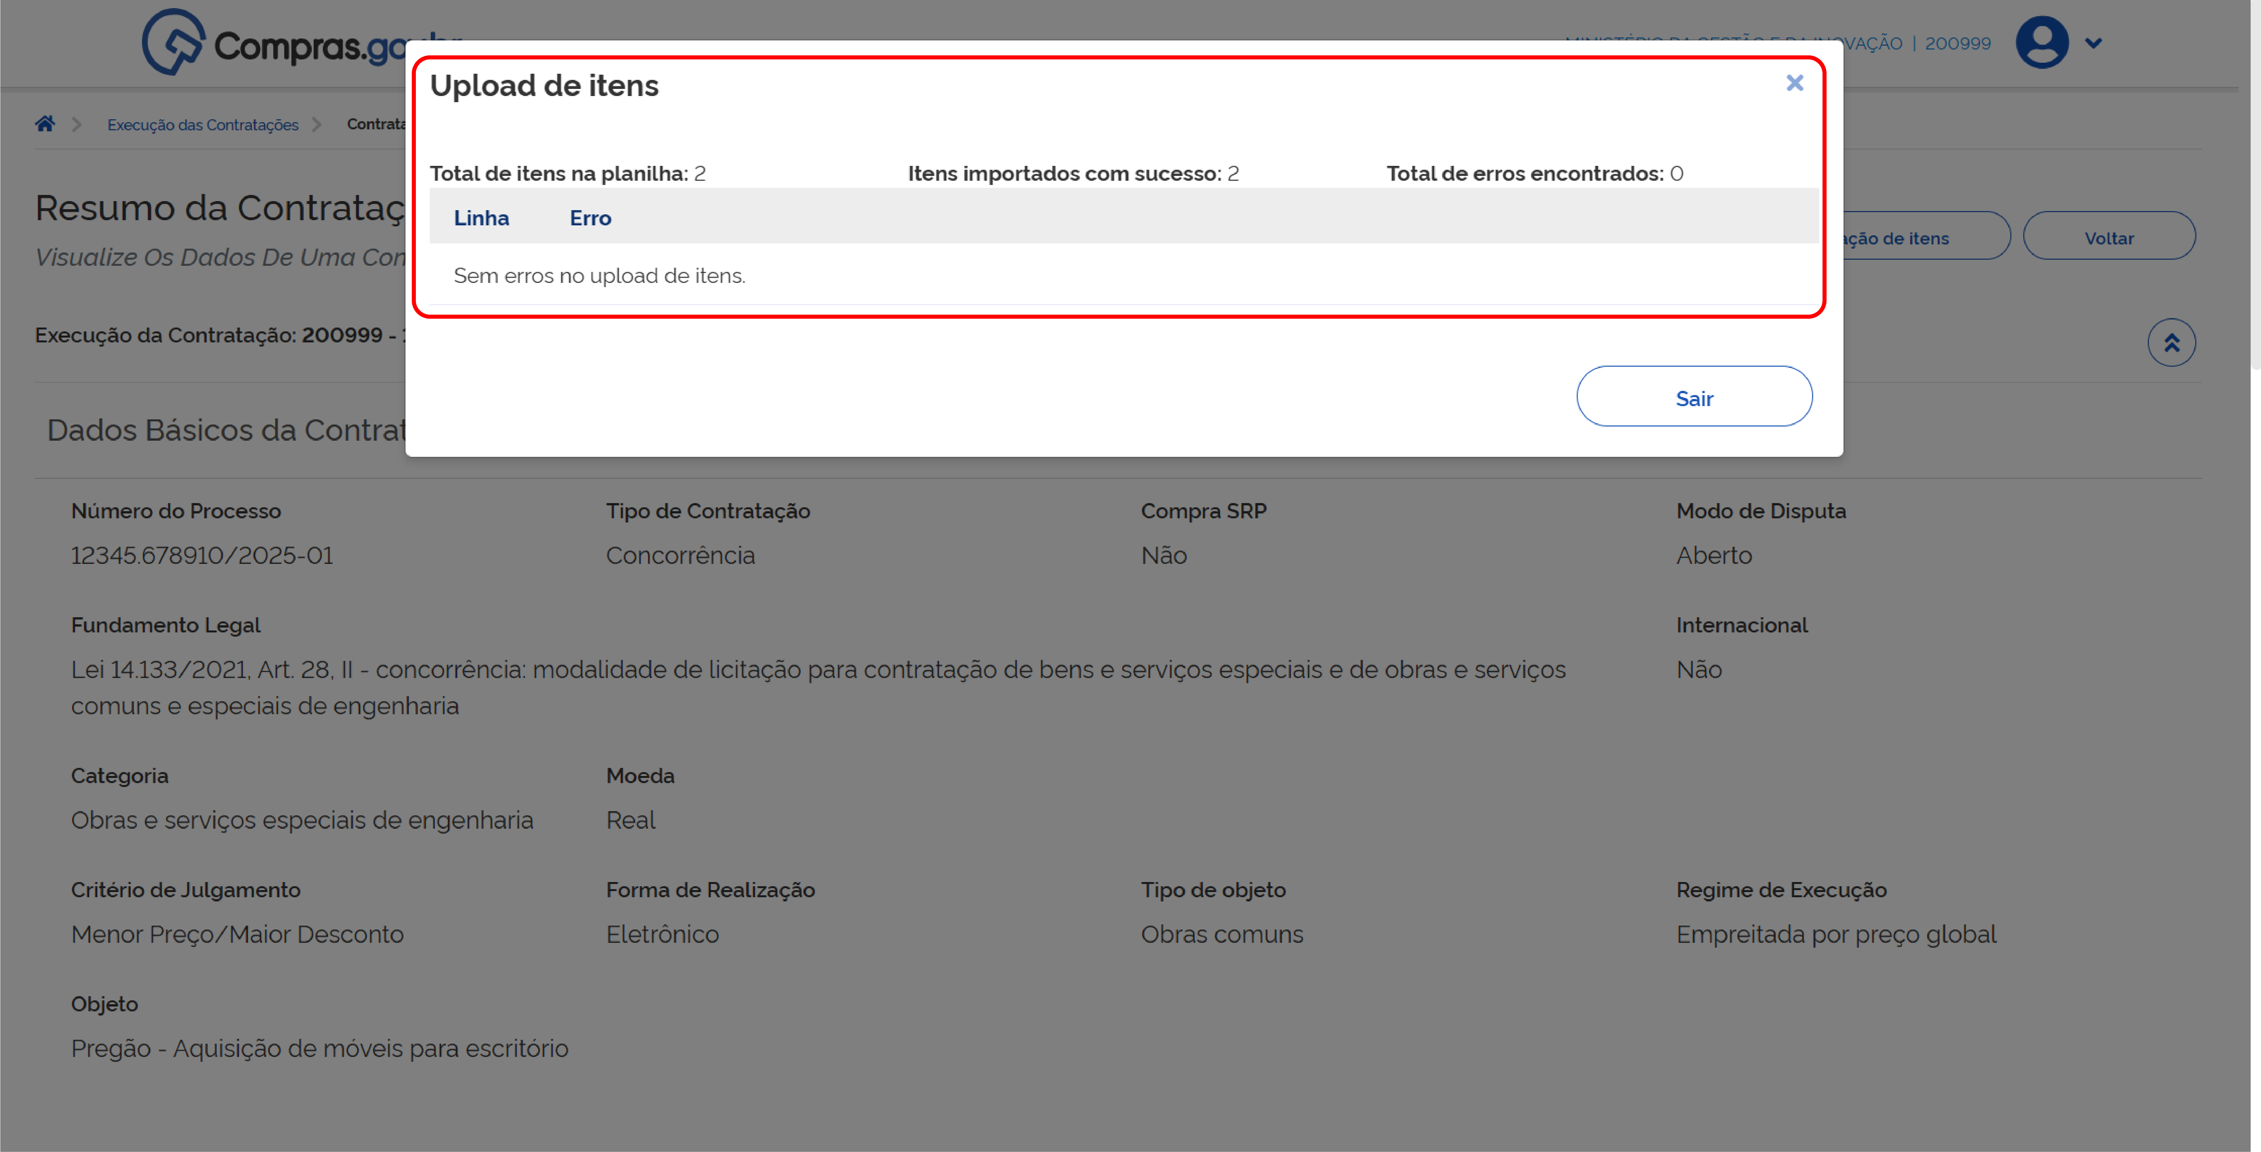Click the Eletrônico value under Forma de Realização

[x=662, y=934]
